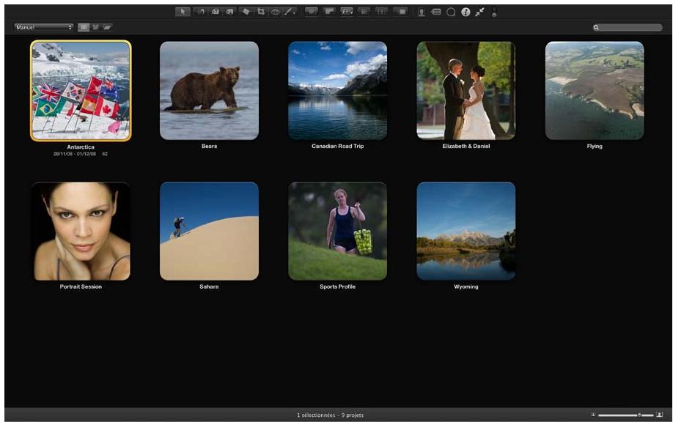673x422 pixels.
Task: Select the Sports Profile thumbnail
Action: [x=337, y=232]
